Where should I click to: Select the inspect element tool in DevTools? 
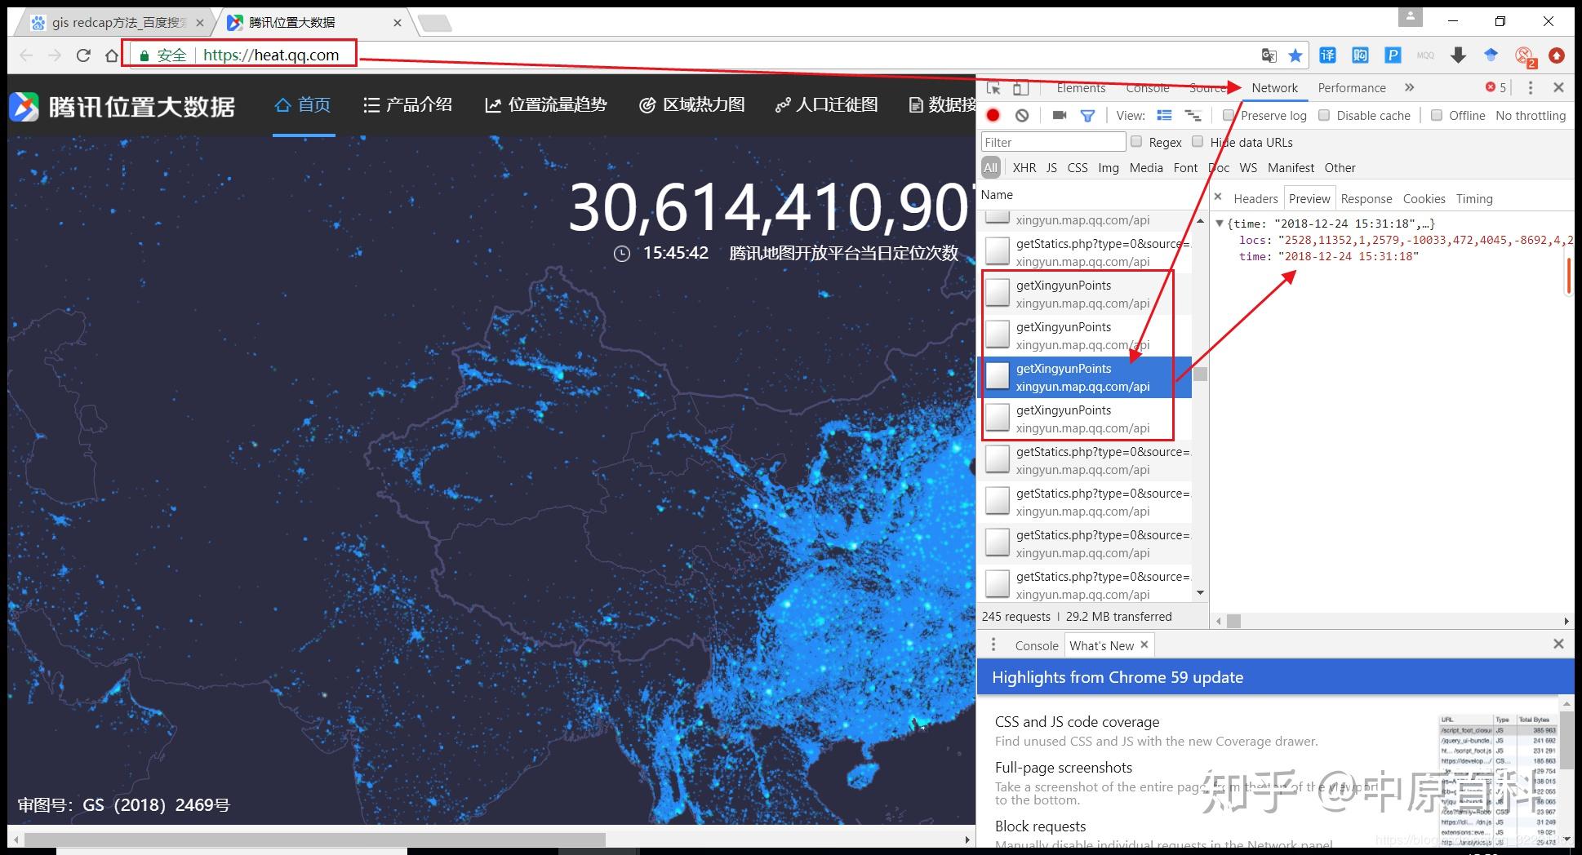click(x=993, y=87)
